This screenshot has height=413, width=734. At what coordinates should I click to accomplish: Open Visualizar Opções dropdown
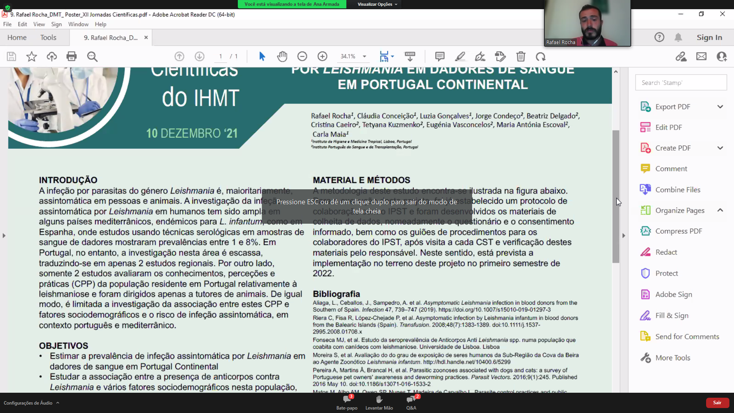[x=377, y=4]
